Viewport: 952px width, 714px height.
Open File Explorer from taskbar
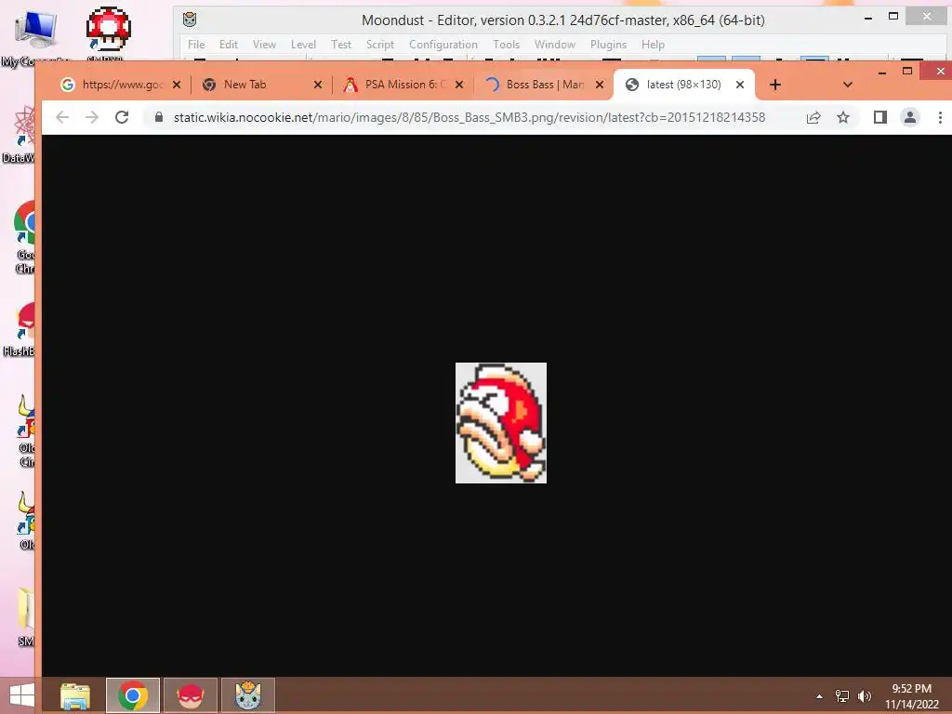(75, 695)
